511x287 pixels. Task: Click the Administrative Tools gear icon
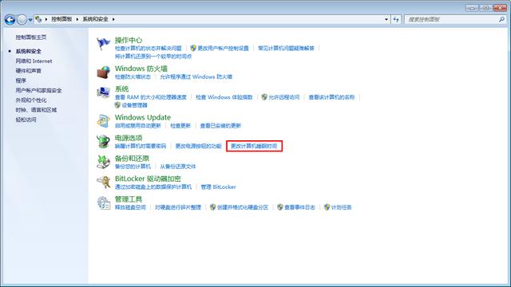[103, 202]
